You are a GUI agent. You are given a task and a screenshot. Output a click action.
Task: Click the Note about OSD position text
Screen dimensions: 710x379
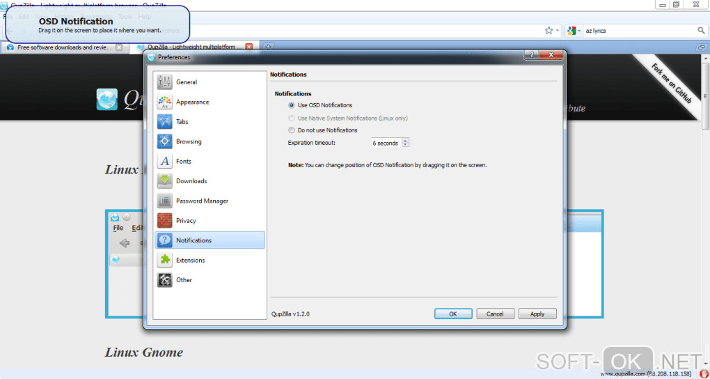[x=388, y=165]
